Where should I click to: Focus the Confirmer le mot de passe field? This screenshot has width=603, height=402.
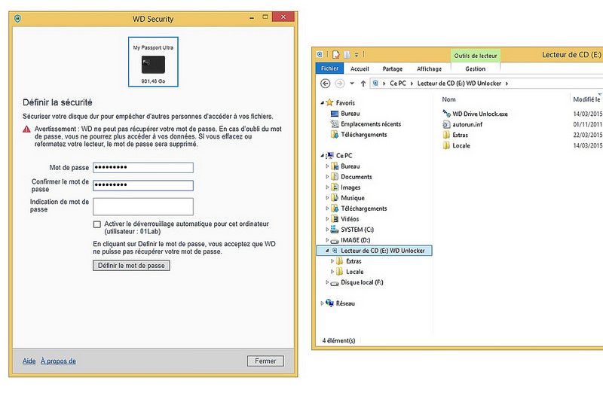pyautogui.click(x=143, y=185)
